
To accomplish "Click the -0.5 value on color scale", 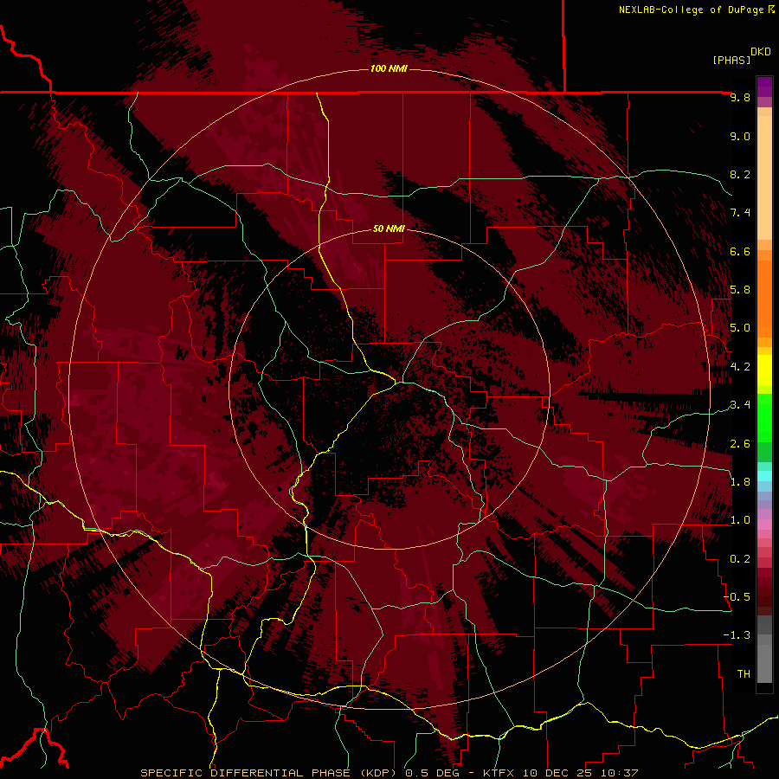I will [737, 597].
